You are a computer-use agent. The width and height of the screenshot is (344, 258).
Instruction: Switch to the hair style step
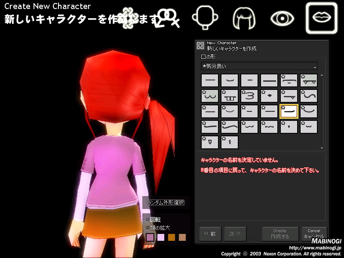pos(244,18)
